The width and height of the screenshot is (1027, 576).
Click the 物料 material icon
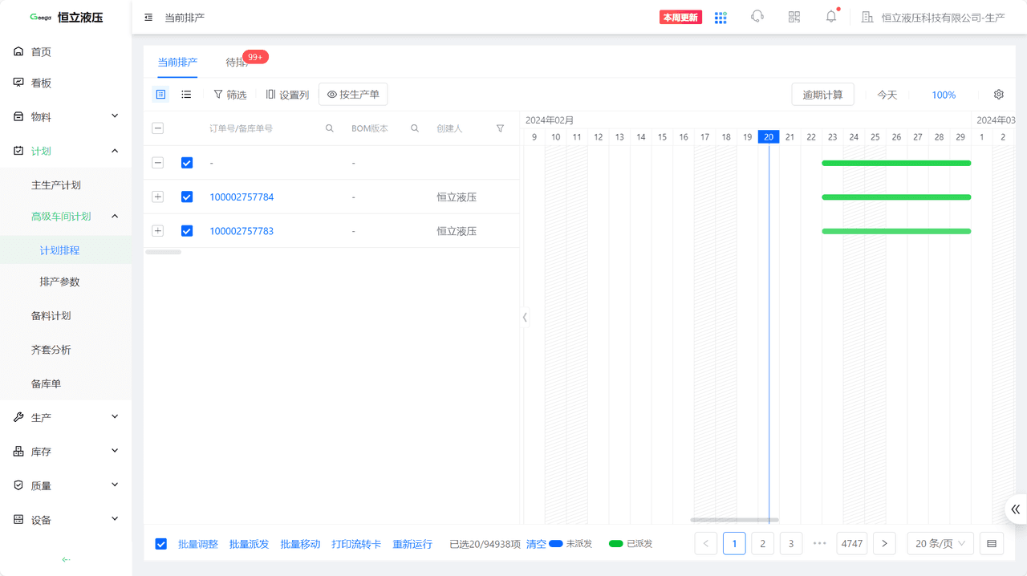(18, 116)
